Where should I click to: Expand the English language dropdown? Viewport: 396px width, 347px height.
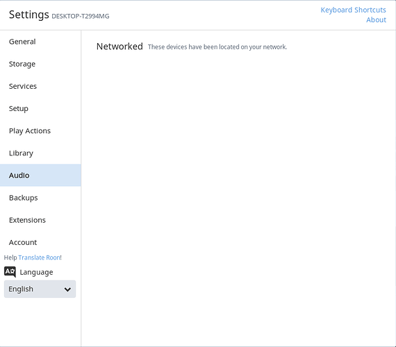pyautogui.click(x=40, y=289)
